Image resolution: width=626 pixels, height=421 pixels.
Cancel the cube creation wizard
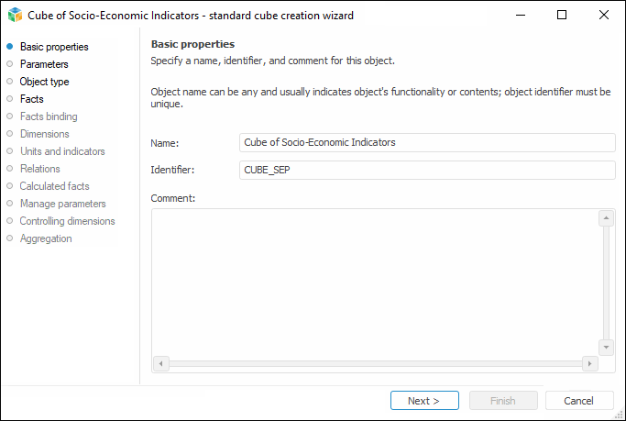[x=579, y=401]
